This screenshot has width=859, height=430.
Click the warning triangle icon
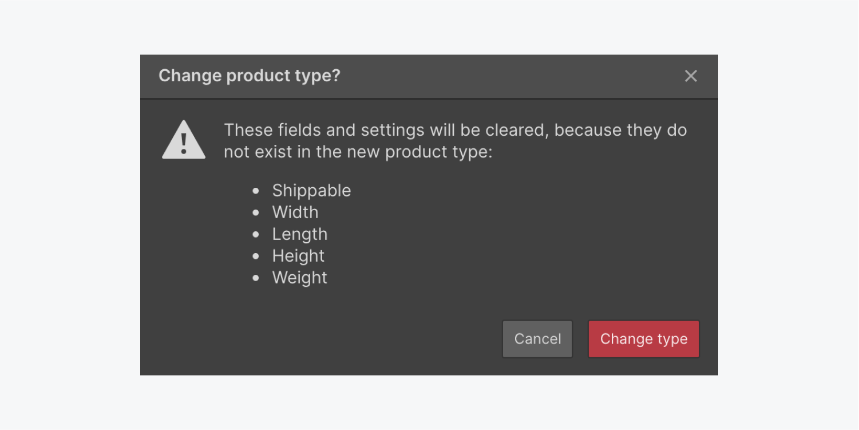[x=184, y=140]
